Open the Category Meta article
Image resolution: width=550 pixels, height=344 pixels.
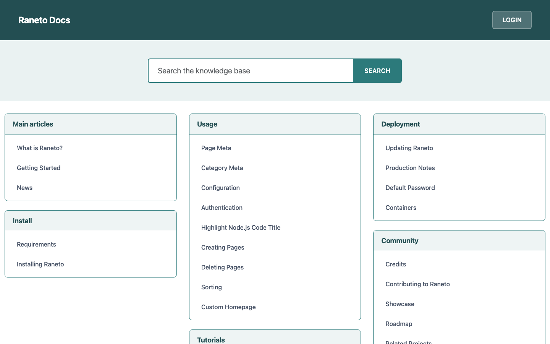(x=222, y=168)
